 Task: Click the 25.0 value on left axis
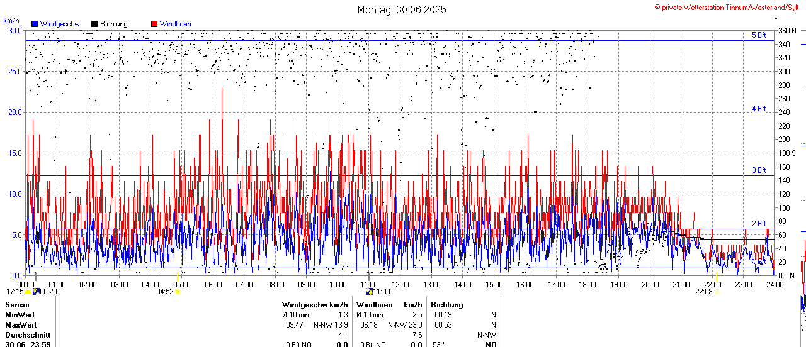click(14, 71)
